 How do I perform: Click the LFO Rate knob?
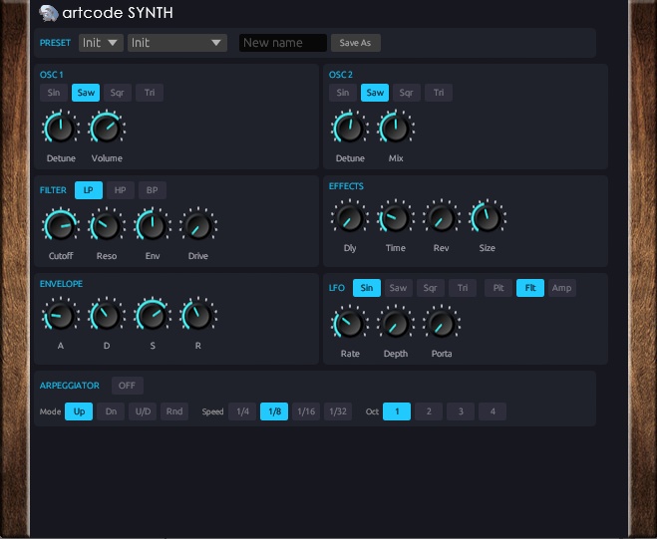(350, 324)
